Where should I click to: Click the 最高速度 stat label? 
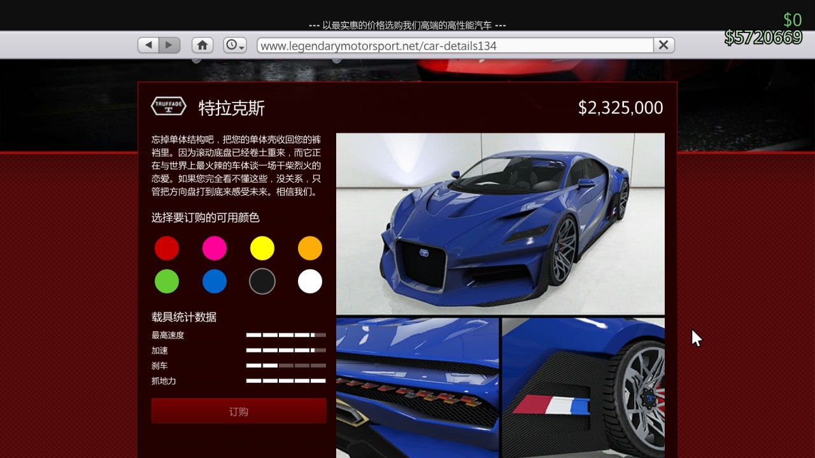[x=168, y=335]
